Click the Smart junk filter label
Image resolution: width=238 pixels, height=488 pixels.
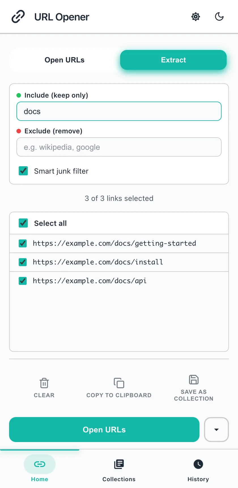61,171
